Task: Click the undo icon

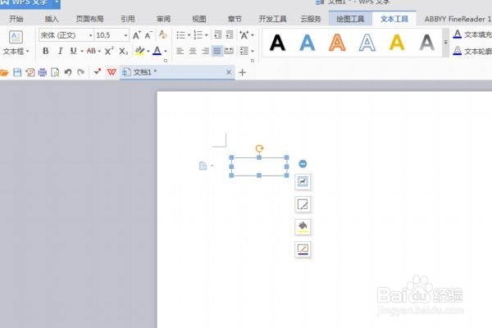Action: (68, 72)
